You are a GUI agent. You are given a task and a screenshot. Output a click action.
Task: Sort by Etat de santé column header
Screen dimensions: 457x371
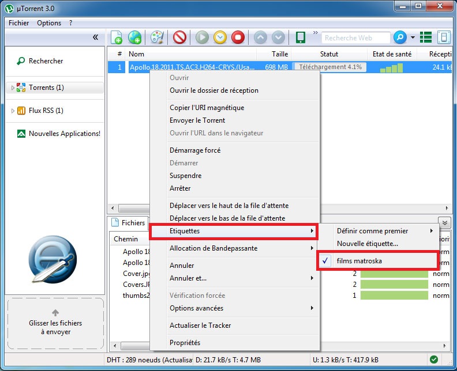point(392,54)
